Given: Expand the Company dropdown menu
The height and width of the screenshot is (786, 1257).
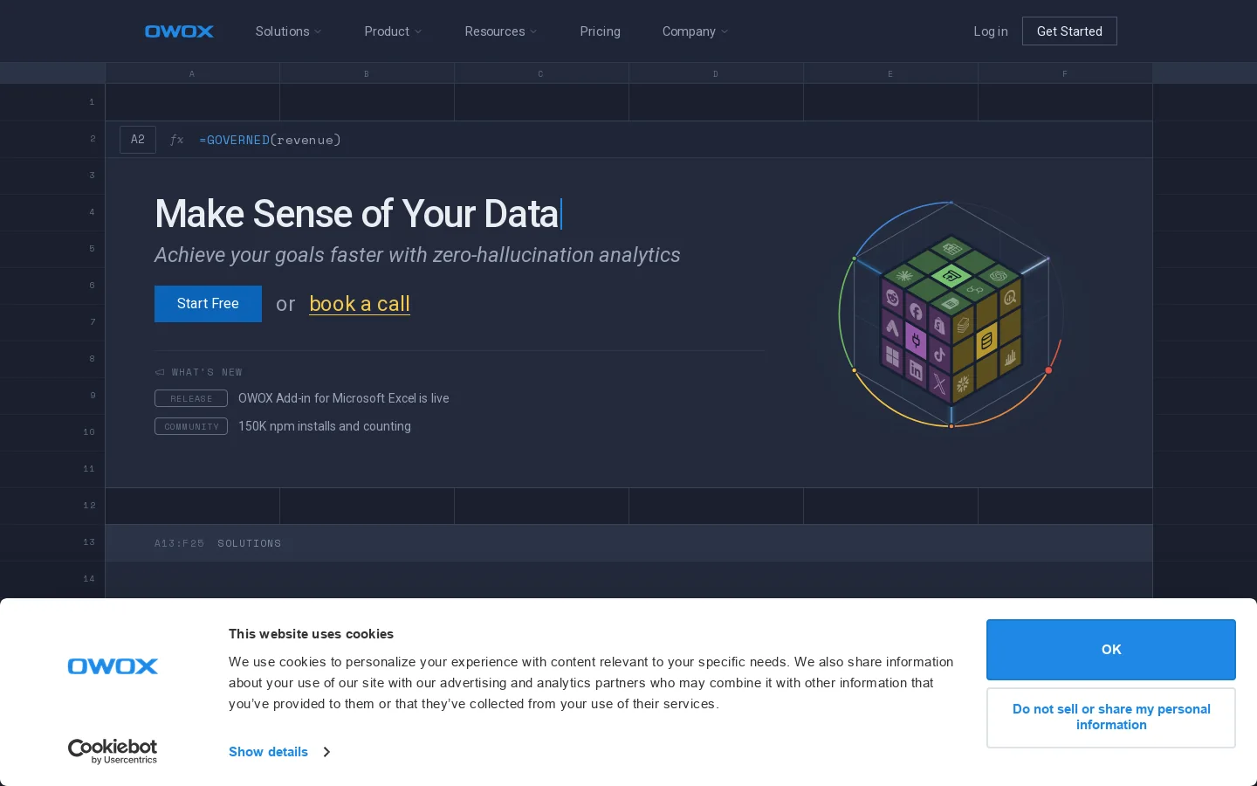Looking at the screenshot, I should [695, 31].
